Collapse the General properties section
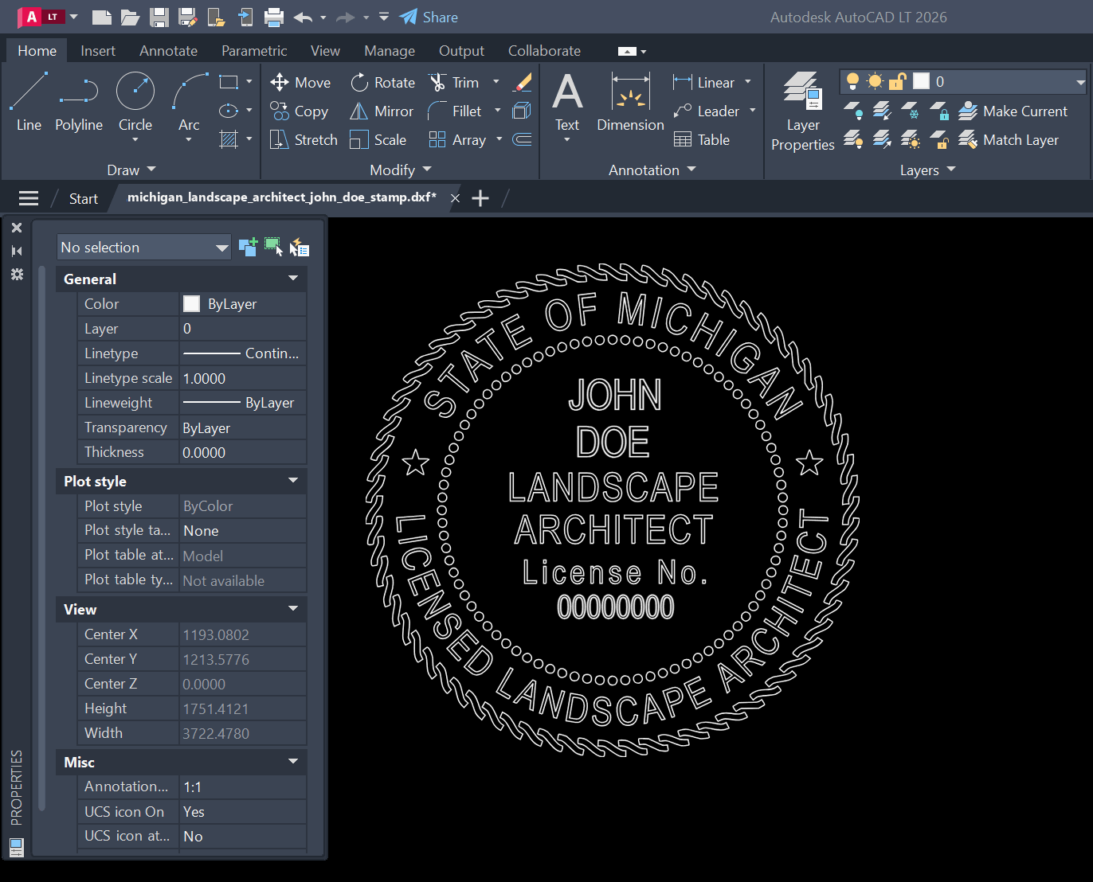This screenshot has width=1093, height=882. 293,279
